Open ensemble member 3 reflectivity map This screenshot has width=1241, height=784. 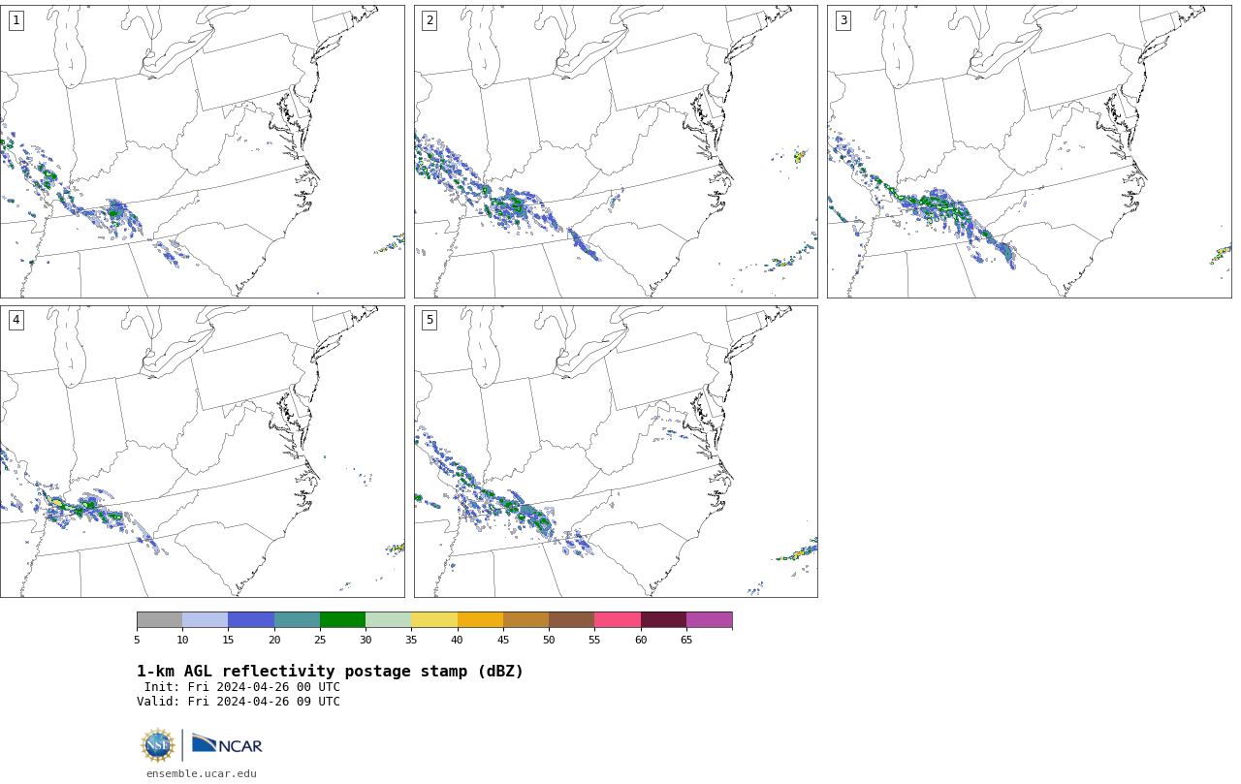[x=1029, y=151]
